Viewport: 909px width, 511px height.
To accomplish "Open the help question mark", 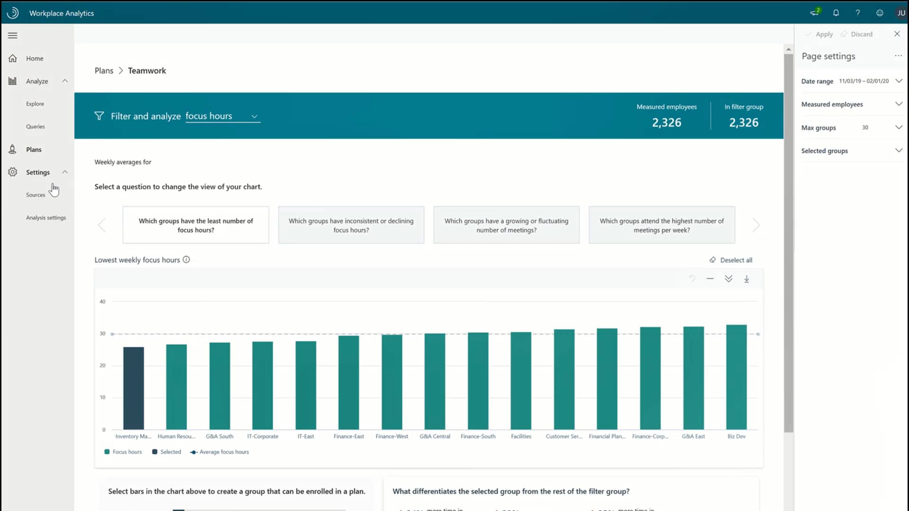I will [857, 13].
